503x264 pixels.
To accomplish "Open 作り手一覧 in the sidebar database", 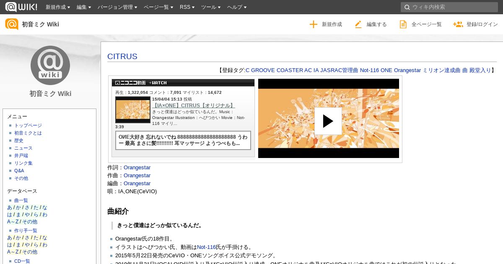I will (26, 230).
